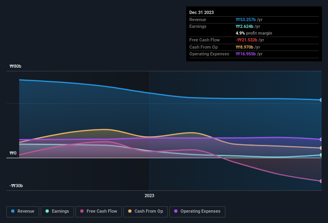
Task: Click the Earnings label in the tooltip
Action: [x=198, y=26]
